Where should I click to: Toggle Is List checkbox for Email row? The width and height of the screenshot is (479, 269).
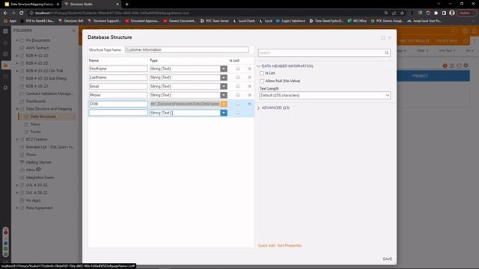click(238, 87)
